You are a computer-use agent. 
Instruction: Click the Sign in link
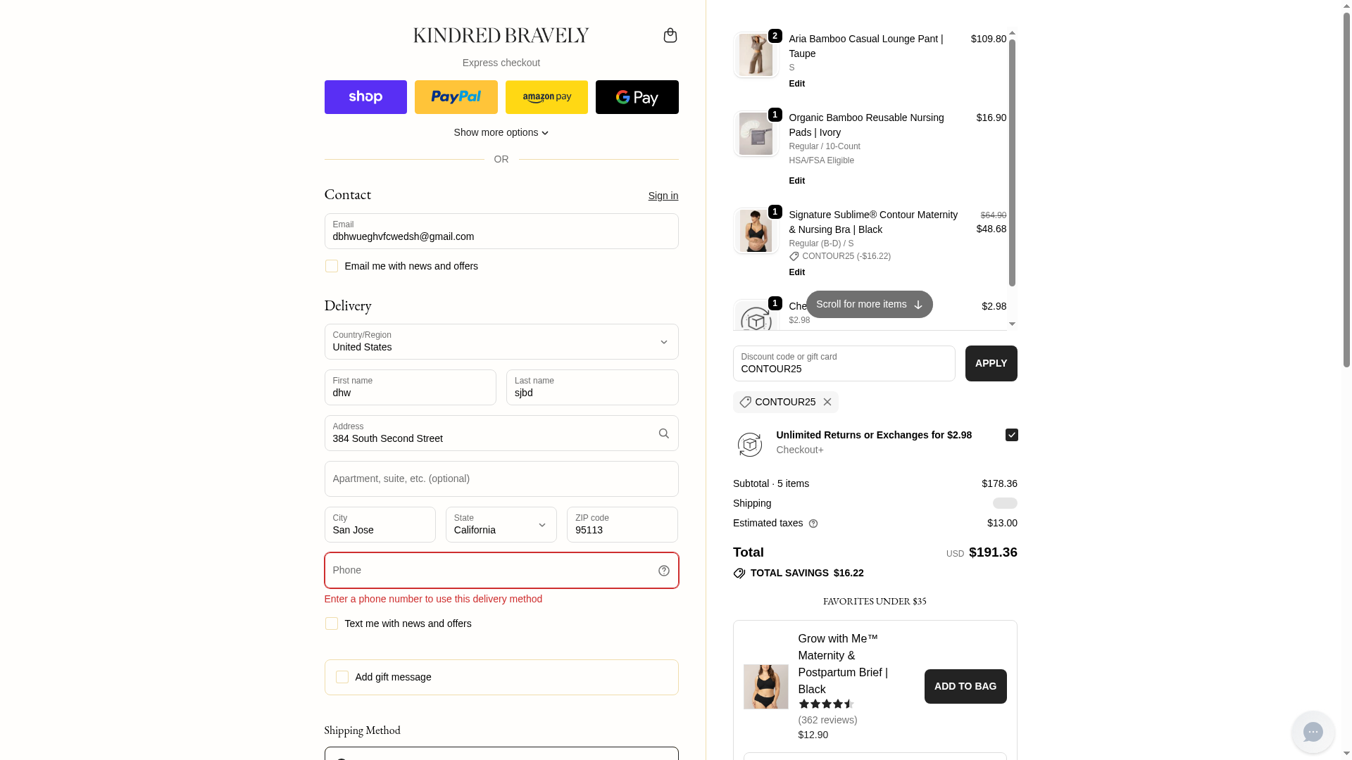pyautogui.click(x=663, y=196)
